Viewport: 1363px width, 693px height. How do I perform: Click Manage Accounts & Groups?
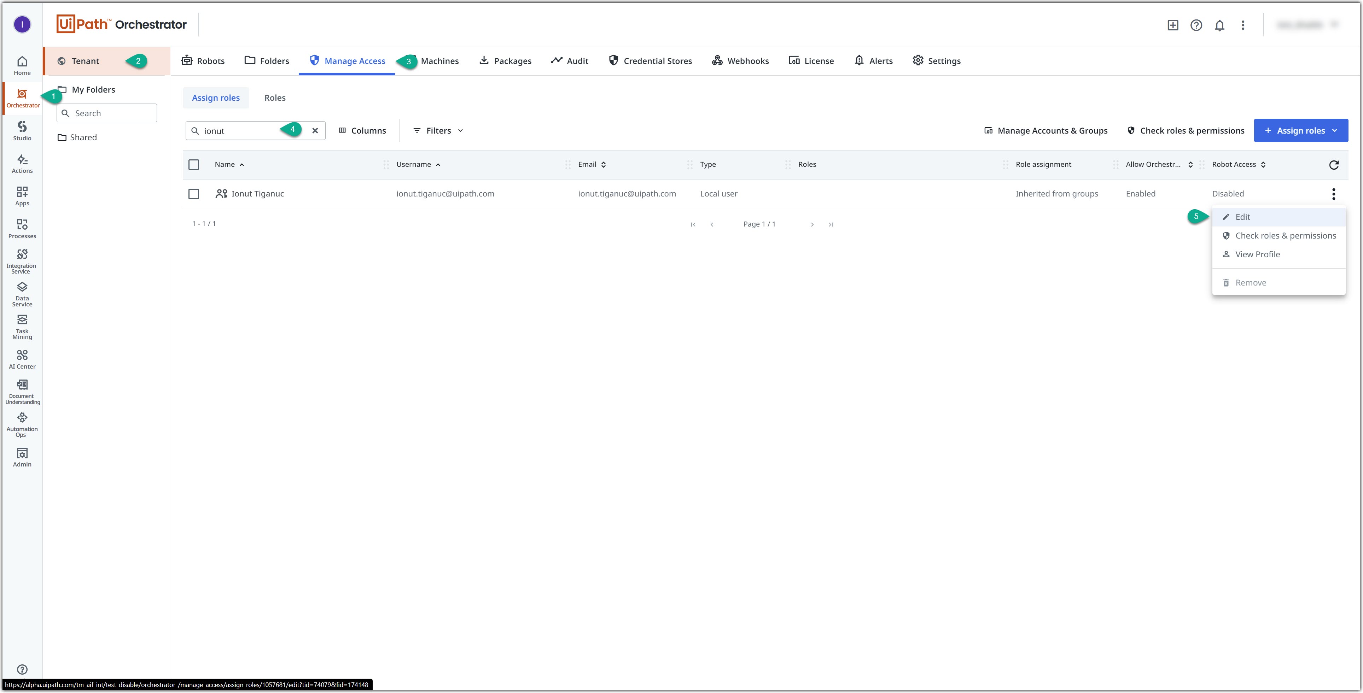point(1045,130)
